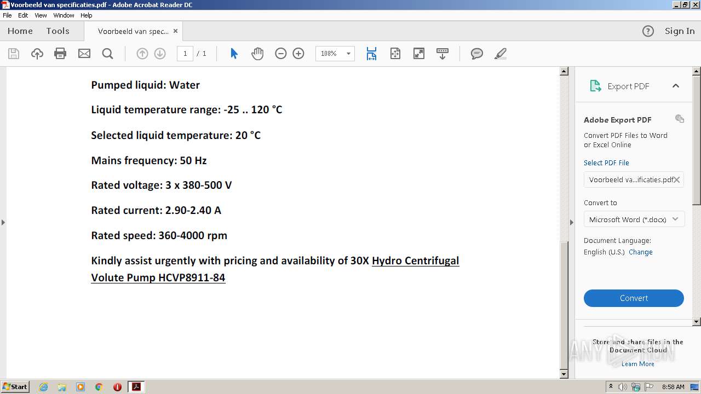Click Select PDF File link
The height and width of the screenshot is (394, 701).
tap(606, 163)
